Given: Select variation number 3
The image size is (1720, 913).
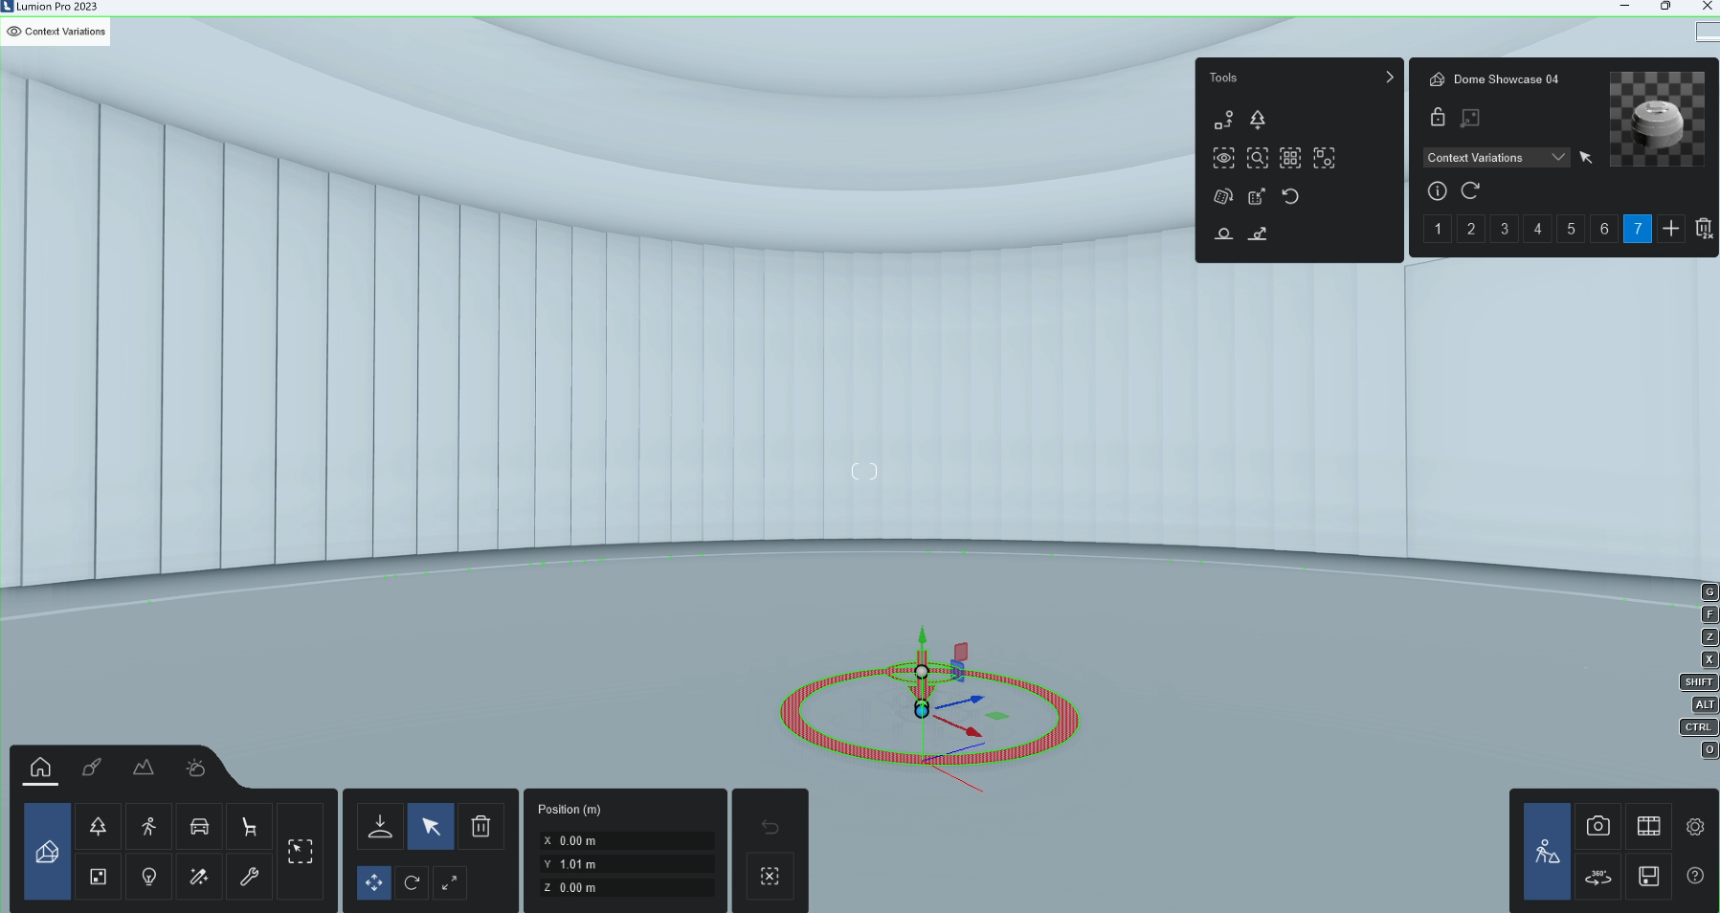Looking at the screenshot, I should (x=1505, y=229).
